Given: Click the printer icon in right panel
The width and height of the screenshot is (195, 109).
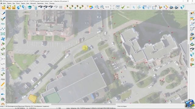Looking at the screenshot, I should [192, 34].
